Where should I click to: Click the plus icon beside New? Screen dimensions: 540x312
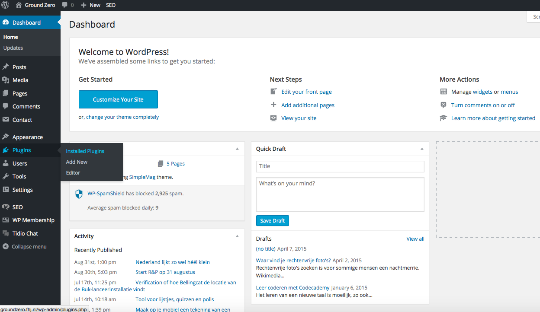pyautogui.click(x=84, y=5)
